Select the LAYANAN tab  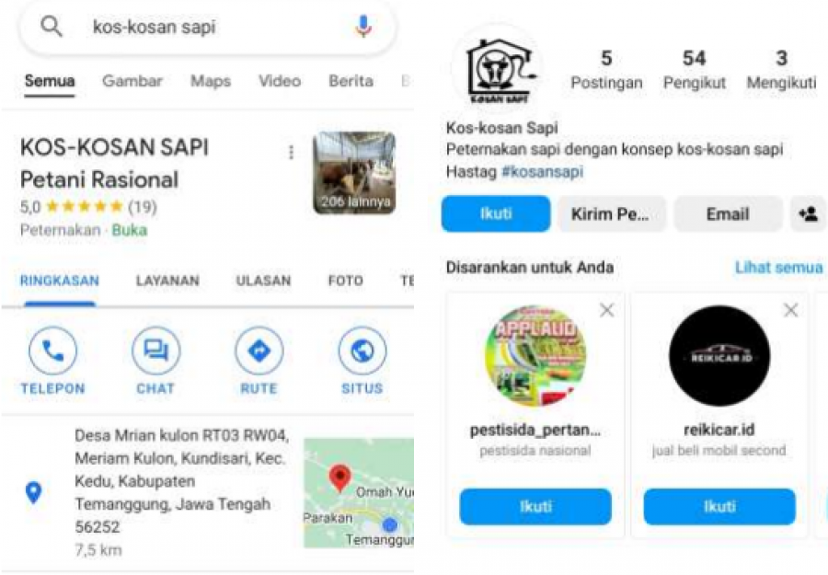coord(167,281)
